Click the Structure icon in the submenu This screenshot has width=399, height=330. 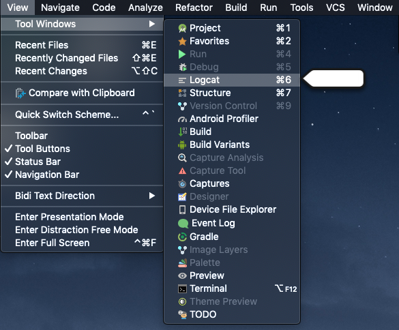[182, 93]
